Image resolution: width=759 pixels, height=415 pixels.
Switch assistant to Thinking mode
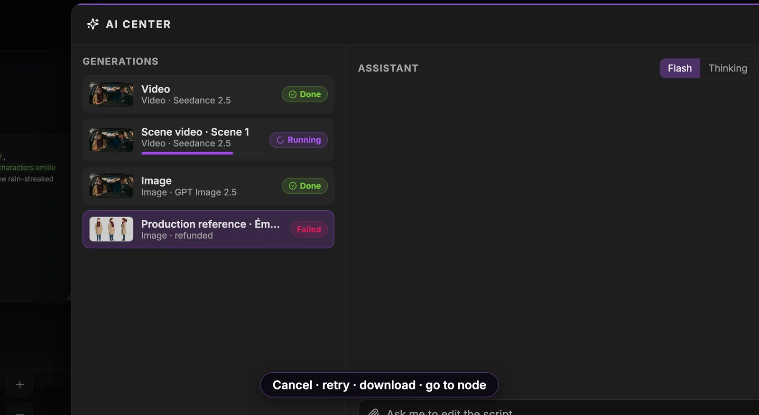coord(728,68)
